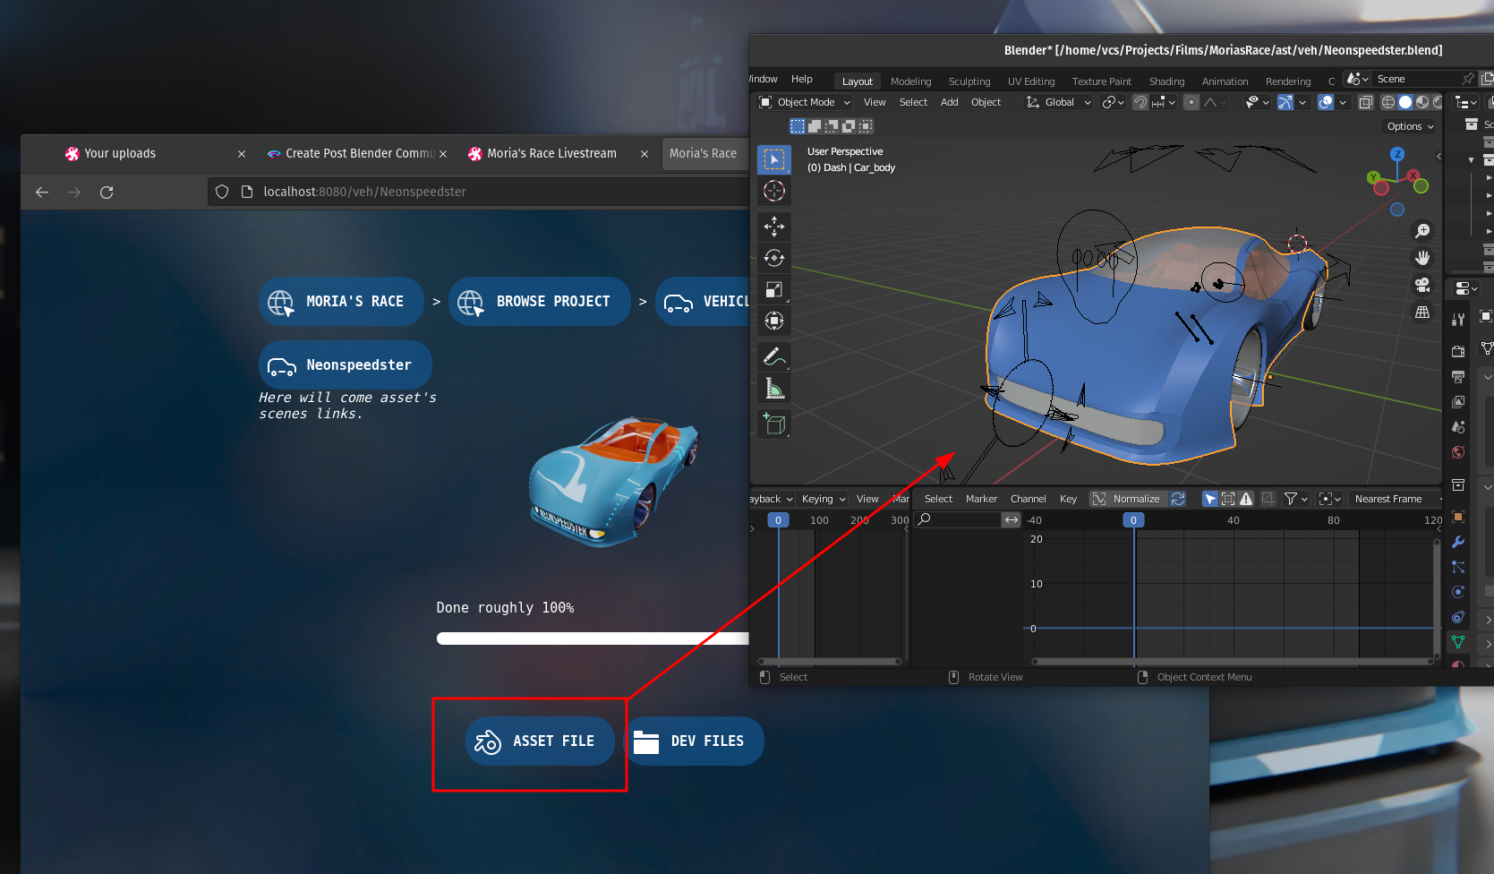Open the Modifiers wrench properties tab

(1458, 542)
